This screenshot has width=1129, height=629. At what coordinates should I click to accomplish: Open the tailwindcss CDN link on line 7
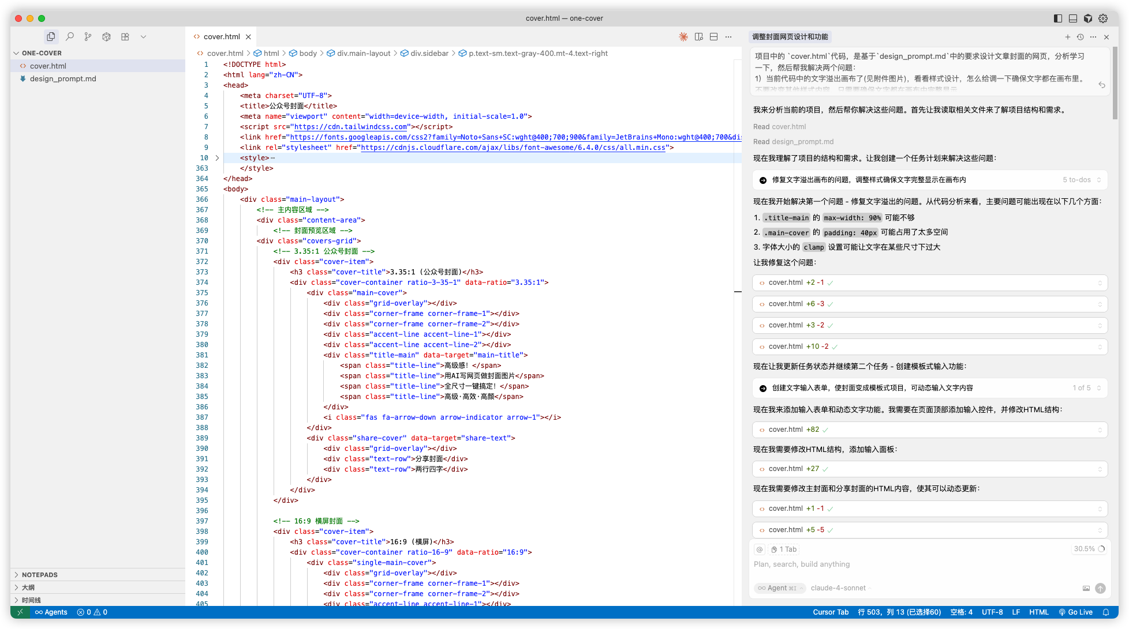[352, 127]
